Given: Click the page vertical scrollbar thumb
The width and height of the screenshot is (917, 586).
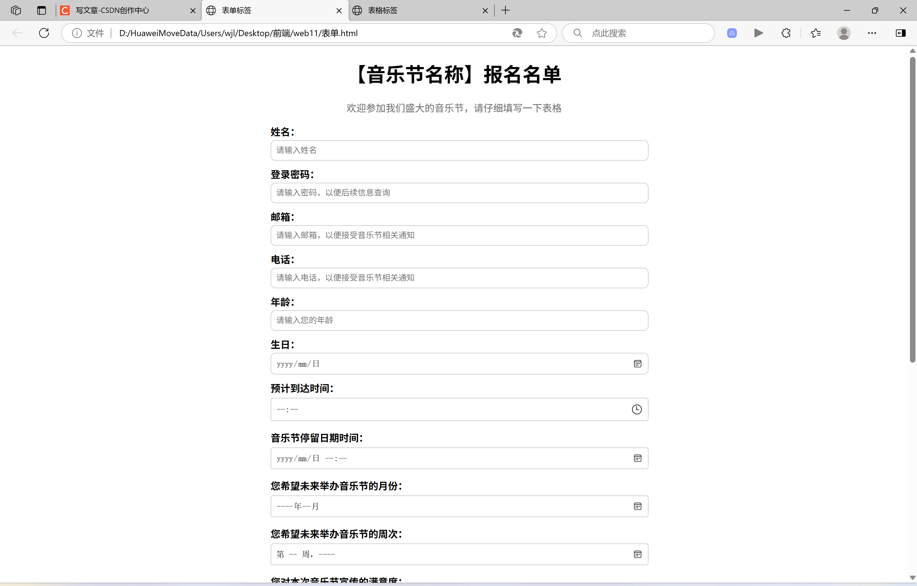Looking at the screenshot, I should pyautogui.click(x=912, y=210).
